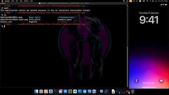
Task: Open Telegram from the Dock
Action: [85, 92]
